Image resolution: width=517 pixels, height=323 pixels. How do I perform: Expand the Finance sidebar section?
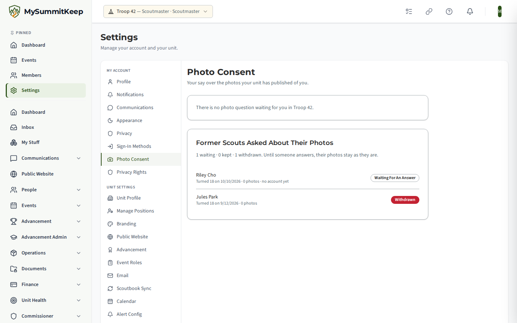coord(46,285)
